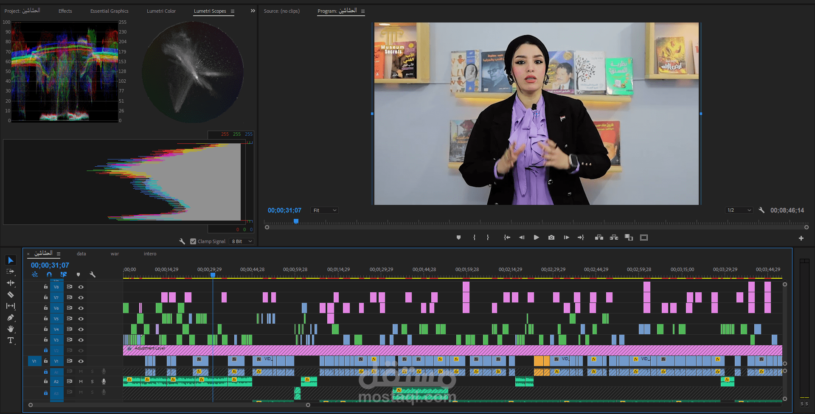The width and height of the screenshot is (815, 414).
Task: Click Mark In button
Action: 474,238
